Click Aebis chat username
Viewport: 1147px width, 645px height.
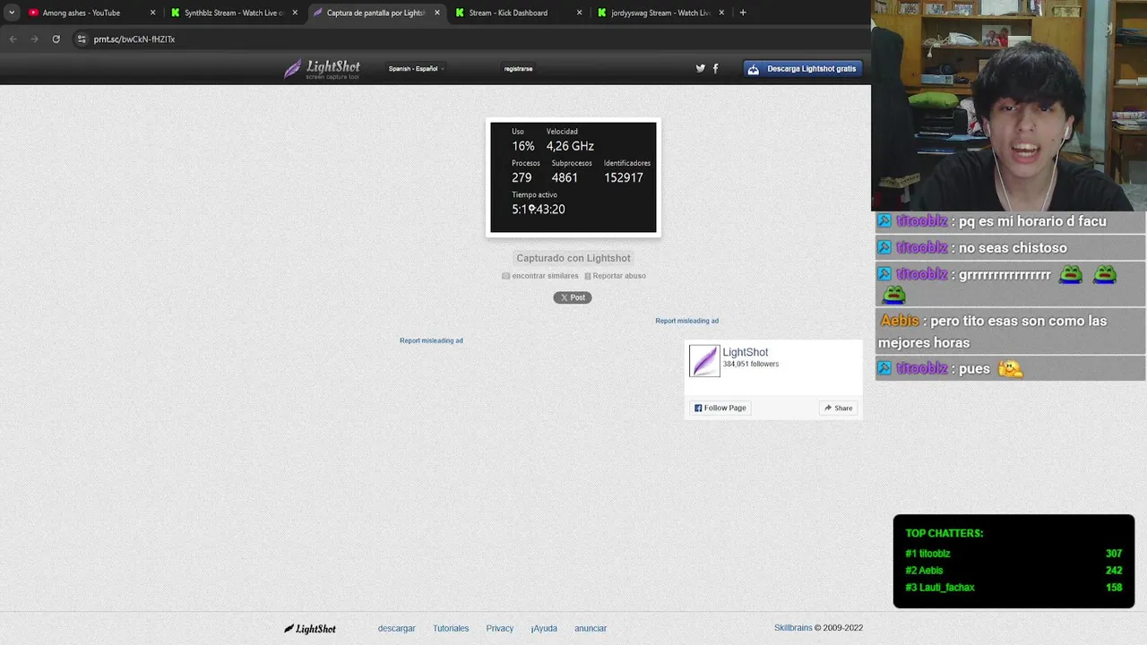(x=900, y=321)
